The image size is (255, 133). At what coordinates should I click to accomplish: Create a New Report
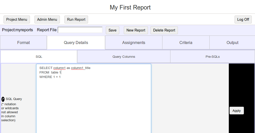[136, 30]
